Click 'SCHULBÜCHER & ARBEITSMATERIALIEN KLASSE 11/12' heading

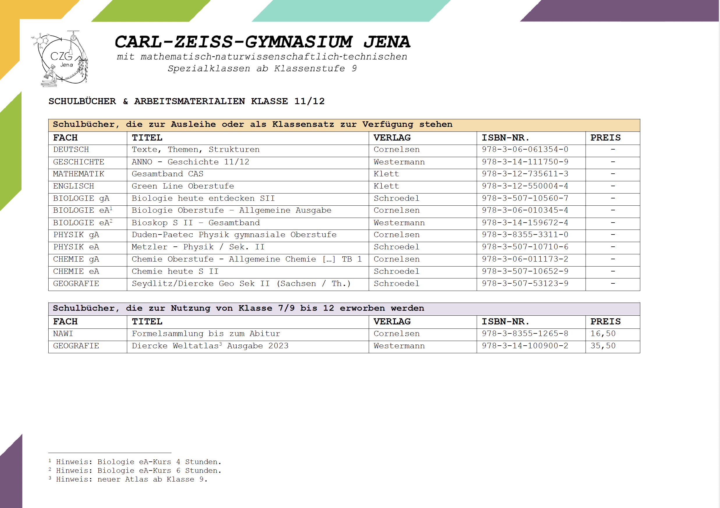point(187,101)
